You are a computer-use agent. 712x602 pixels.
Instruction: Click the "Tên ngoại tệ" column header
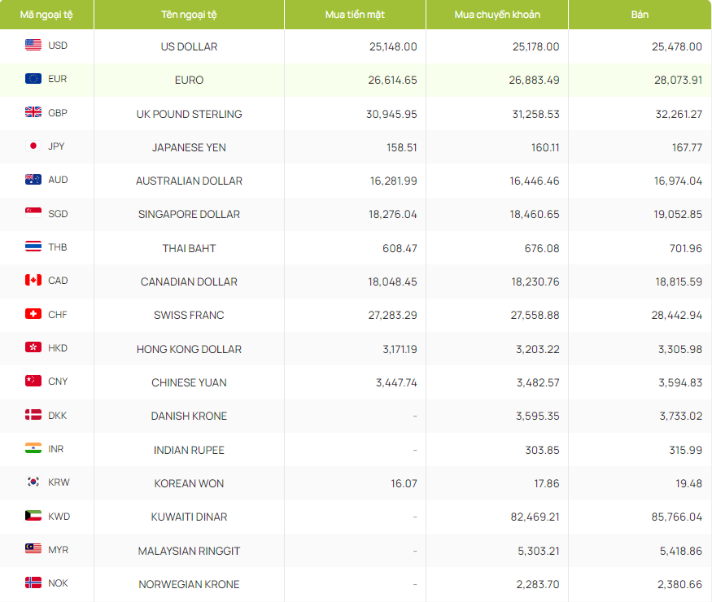[x=189, y=15]
